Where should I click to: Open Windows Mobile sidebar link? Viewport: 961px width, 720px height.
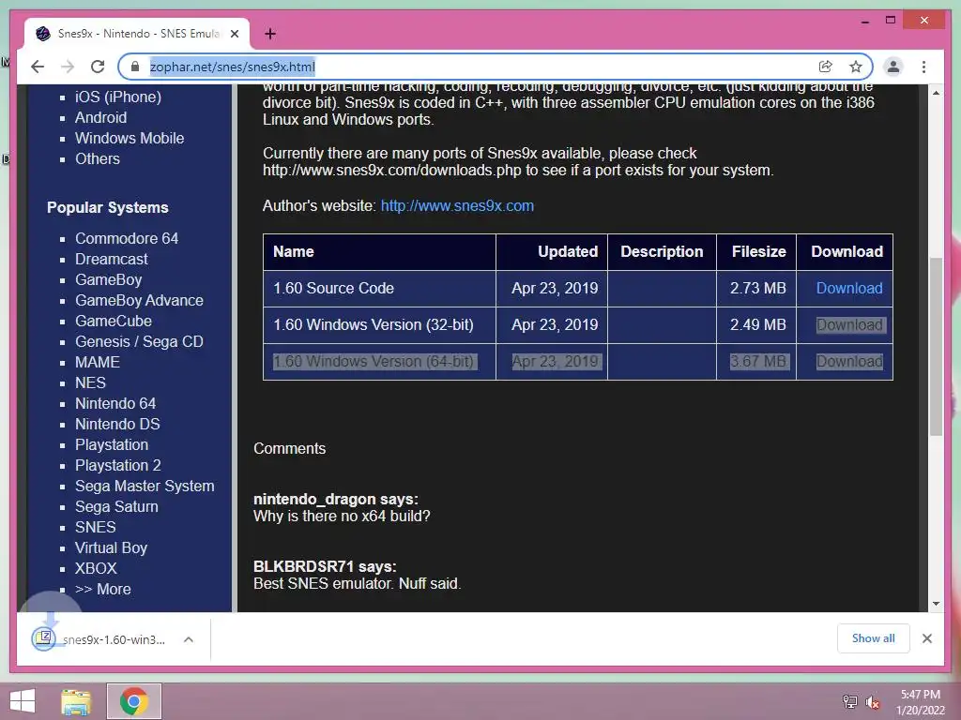click(x=130, y=139)
